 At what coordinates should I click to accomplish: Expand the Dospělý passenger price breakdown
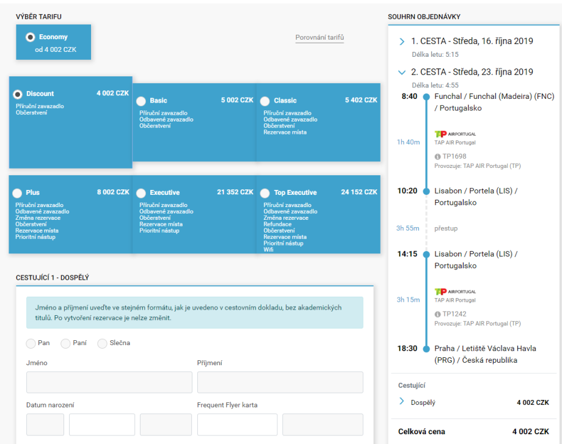pos(401,401)
